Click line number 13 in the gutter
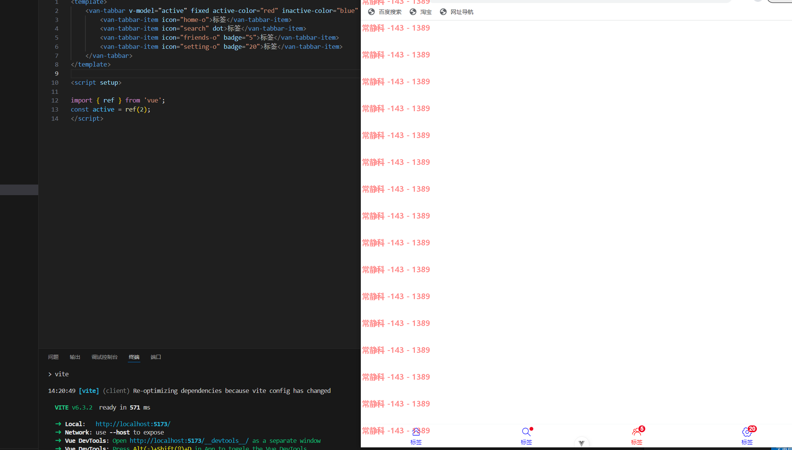Image resolution: width=792 pixels, height=450 pixels. point(55,109)
